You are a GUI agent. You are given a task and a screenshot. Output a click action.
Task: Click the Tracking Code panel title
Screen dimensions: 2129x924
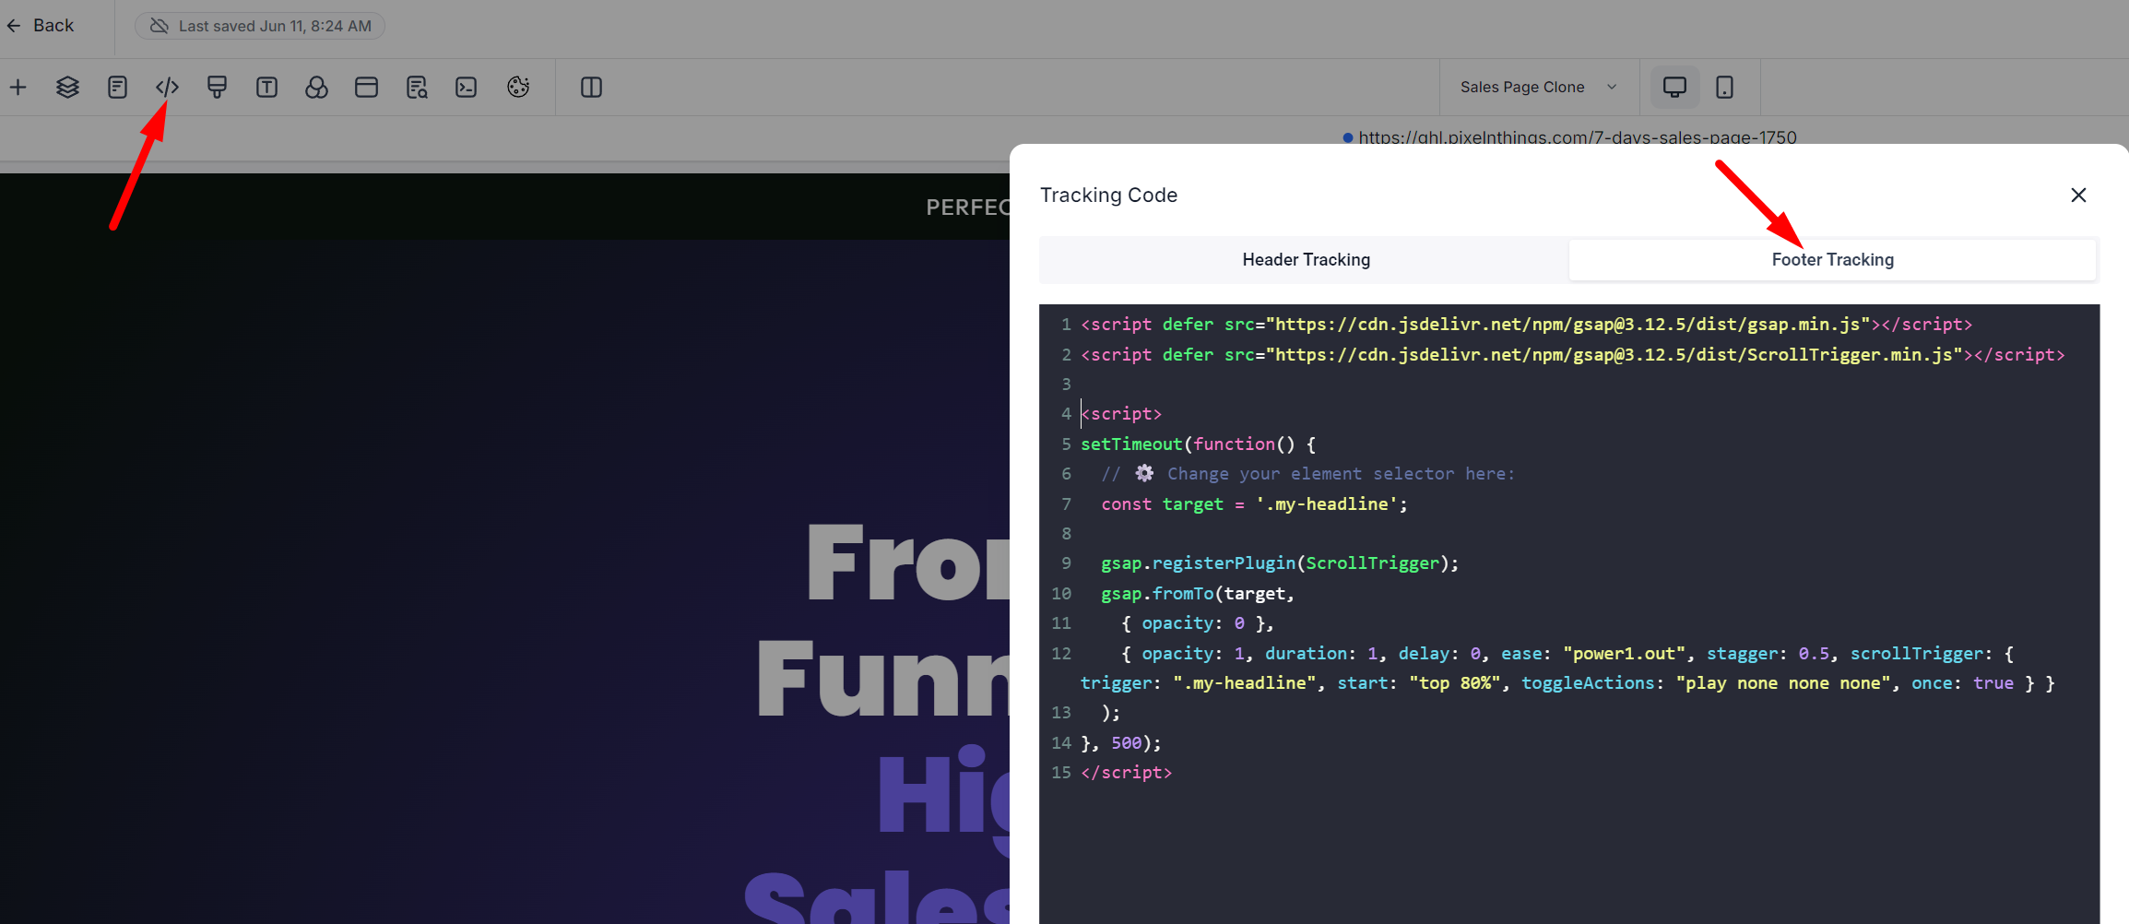tap(1108, 195)
